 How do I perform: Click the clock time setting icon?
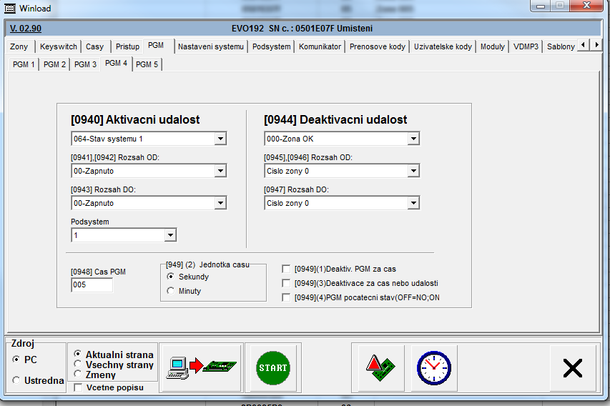(434, 367)
